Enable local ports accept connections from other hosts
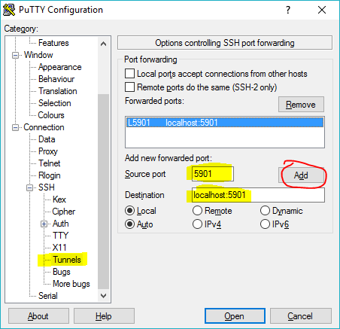 click(x=129, y=74)
